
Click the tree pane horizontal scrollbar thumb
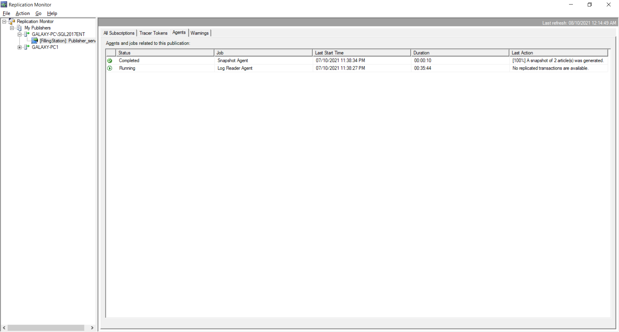(46, 328)
